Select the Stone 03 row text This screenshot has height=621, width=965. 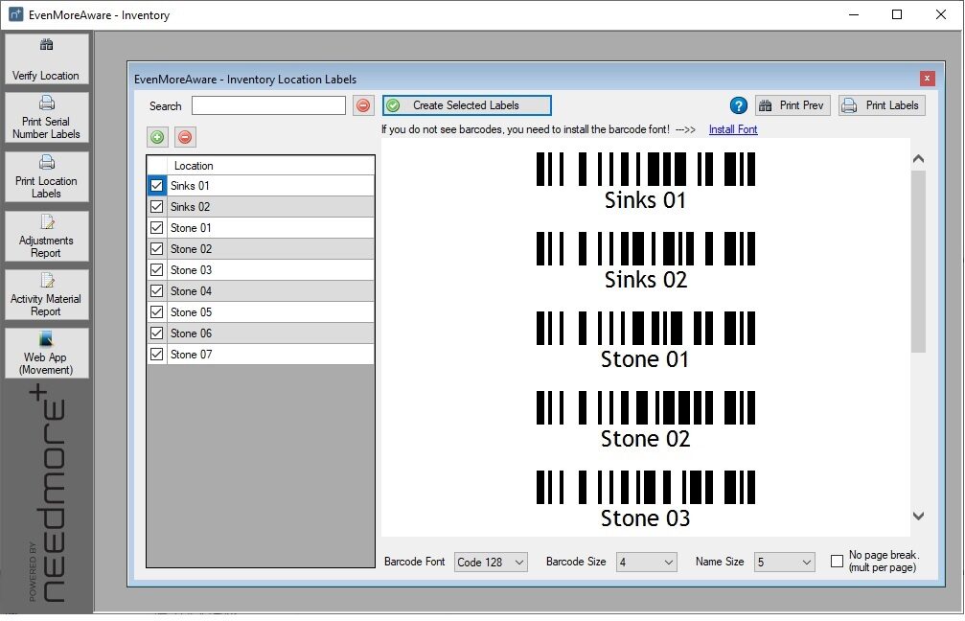point(191,270)
